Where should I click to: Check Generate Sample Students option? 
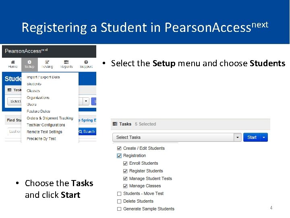pos(119,209)
